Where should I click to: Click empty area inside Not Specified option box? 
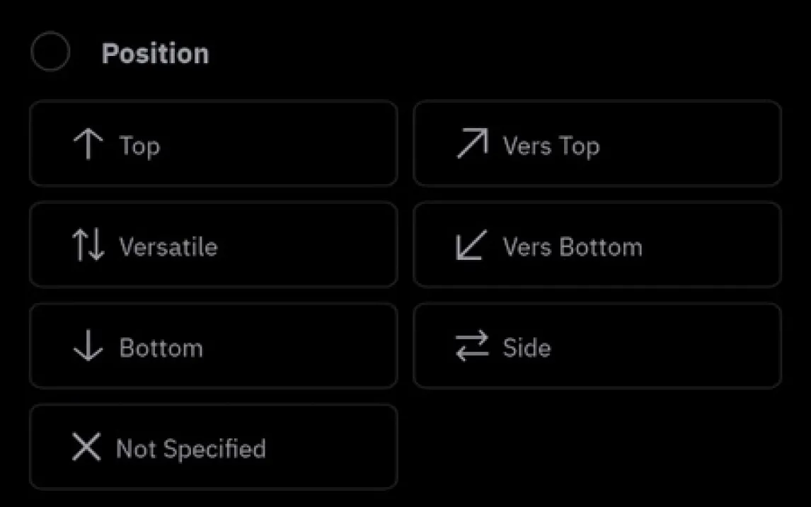333,448
